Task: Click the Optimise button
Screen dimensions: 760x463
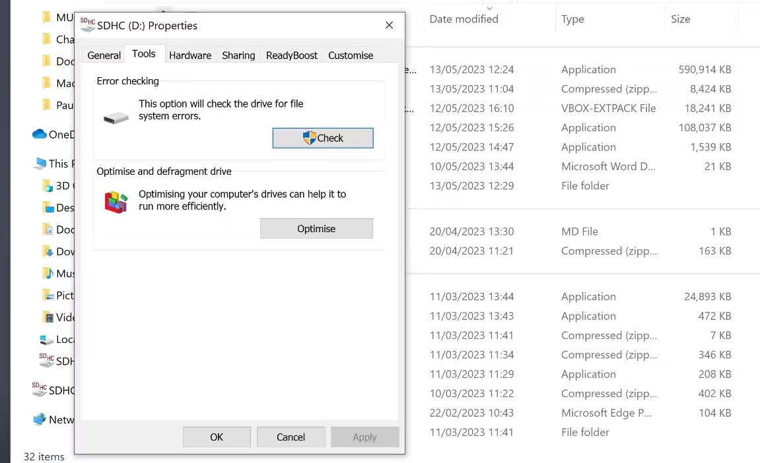Action: pyautogui.click(x=316, y=229)
